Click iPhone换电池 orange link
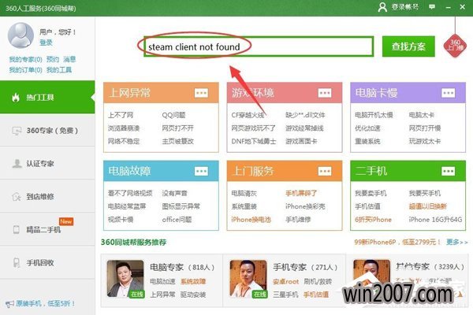473x315 pixels. 251,220
